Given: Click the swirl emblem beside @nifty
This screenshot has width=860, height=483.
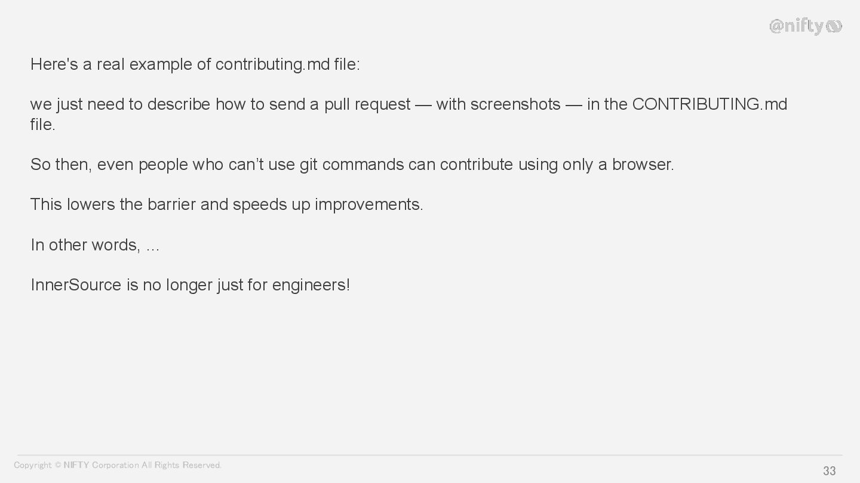Looking at the screenshot, I should point(834,26).
